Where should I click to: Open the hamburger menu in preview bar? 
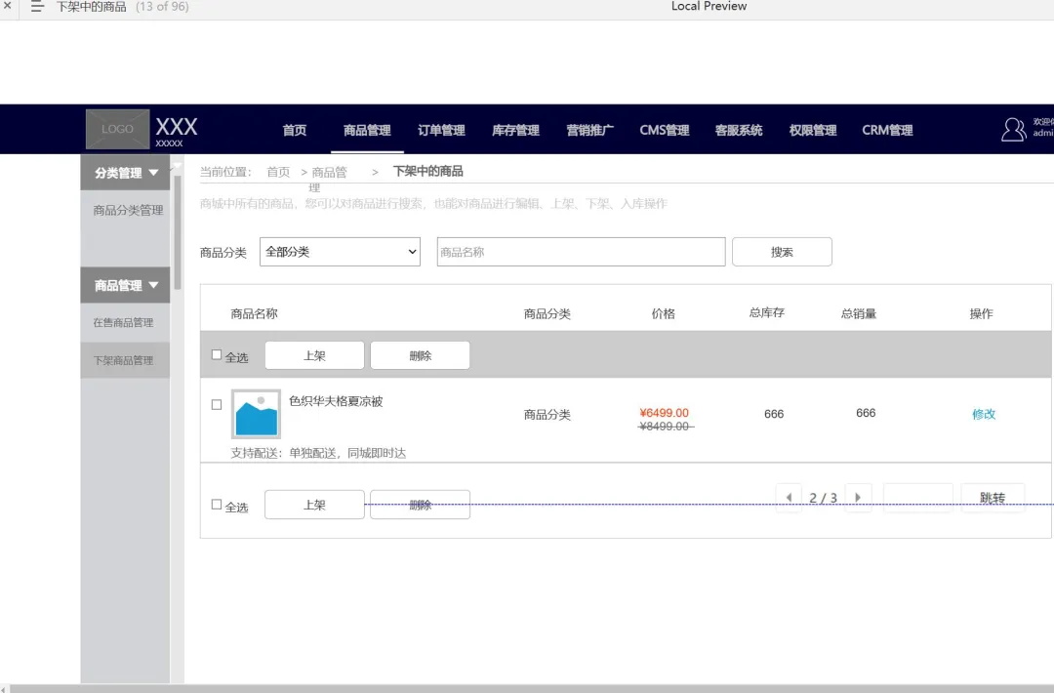point(37,7)
